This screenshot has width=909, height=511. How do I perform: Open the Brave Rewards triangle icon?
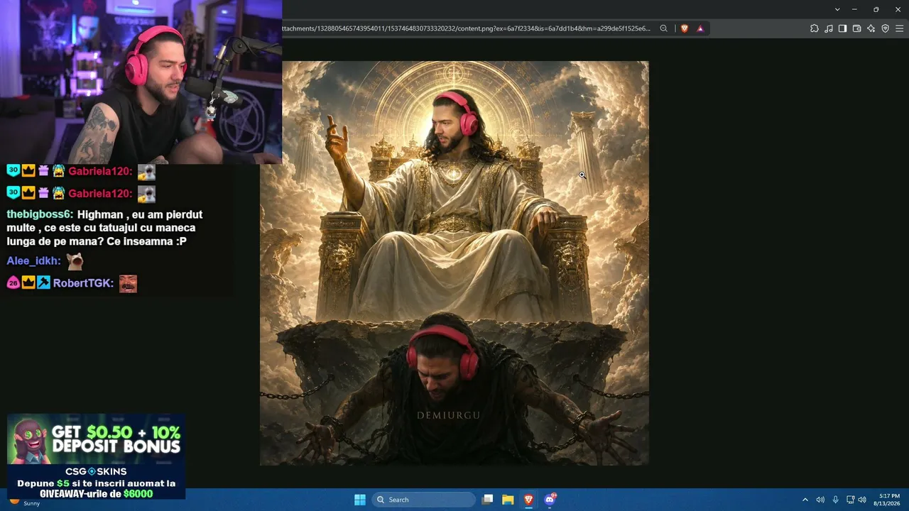pyautogui.click(x=700, y=28)
